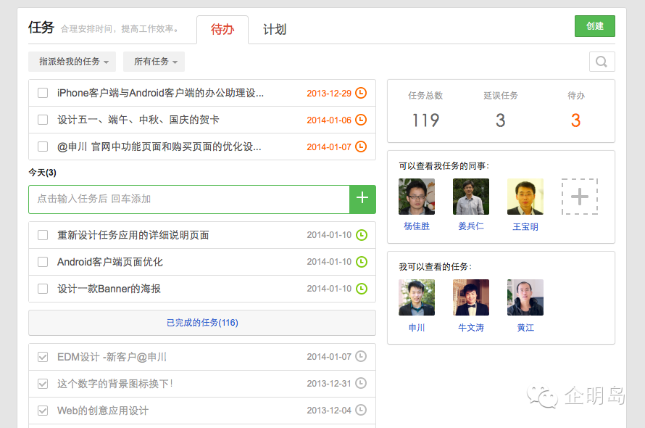
Task: Click clock icon on EDM设计 completed row
Action: [x=361, y=356]
